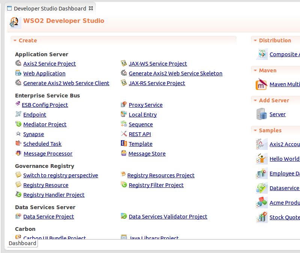
Task: Click the Message Store icon
Action: coord(124,153)
